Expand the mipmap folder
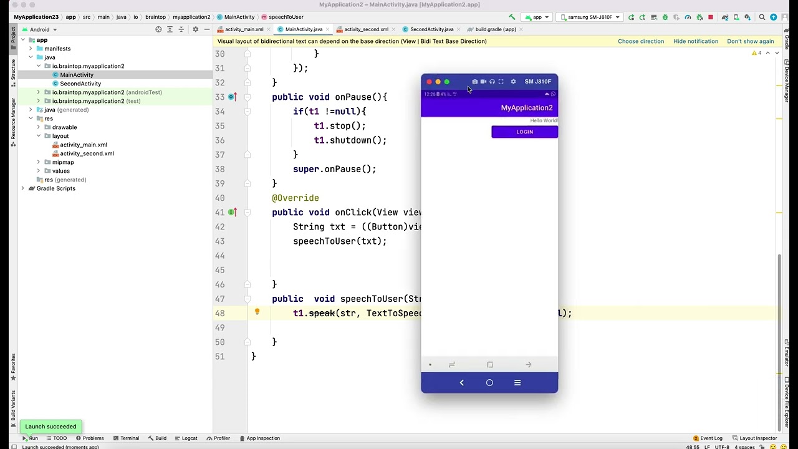The width and height of the screenshot is (798, 449). click(39, 162)
